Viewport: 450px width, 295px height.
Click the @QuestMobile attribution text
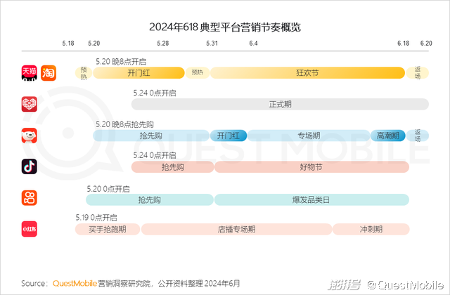406,285
